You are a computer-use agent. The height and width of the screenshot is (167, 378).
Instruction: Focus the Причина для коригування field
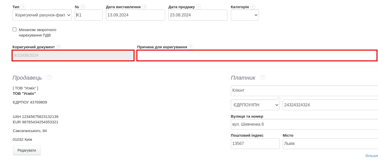pos(257,55)
